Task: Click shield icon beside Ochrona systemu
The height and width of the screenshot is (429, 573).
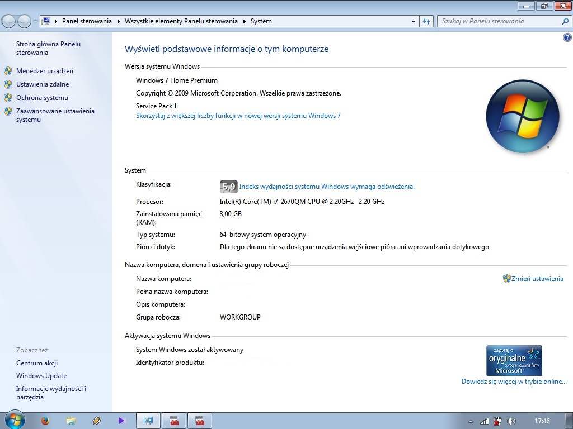Action: pyautogui.click(x=8, y=98)
